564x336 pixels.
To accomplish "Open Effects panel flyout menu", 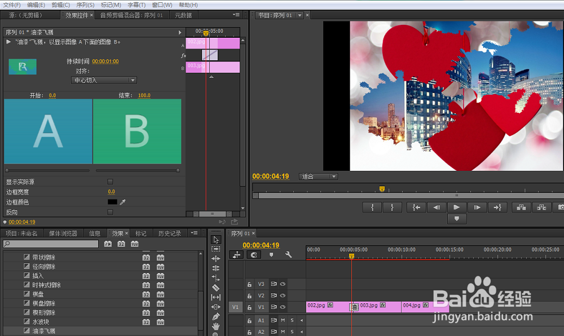I will 194,233.
